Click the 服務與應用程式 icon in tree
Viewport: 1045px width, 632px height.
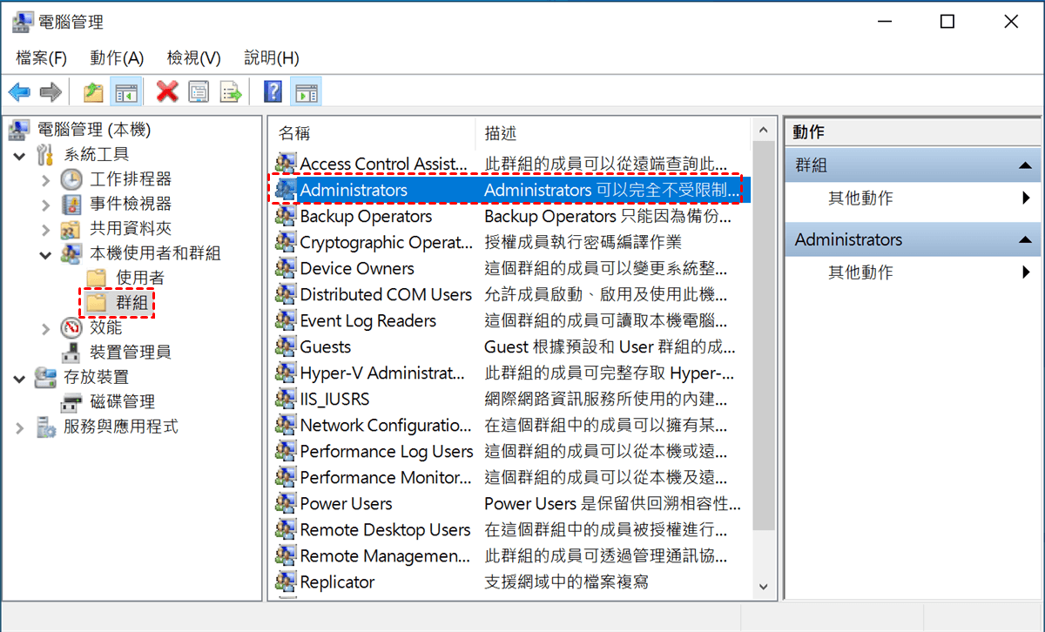pos(46,427)
